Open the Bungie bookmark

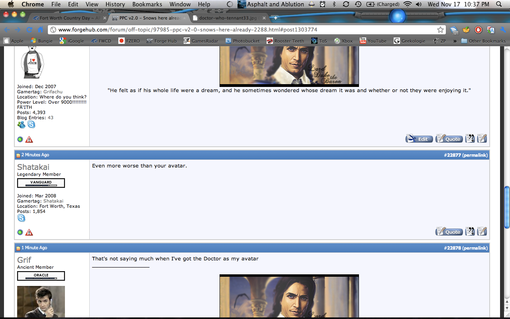pos(41,41)
